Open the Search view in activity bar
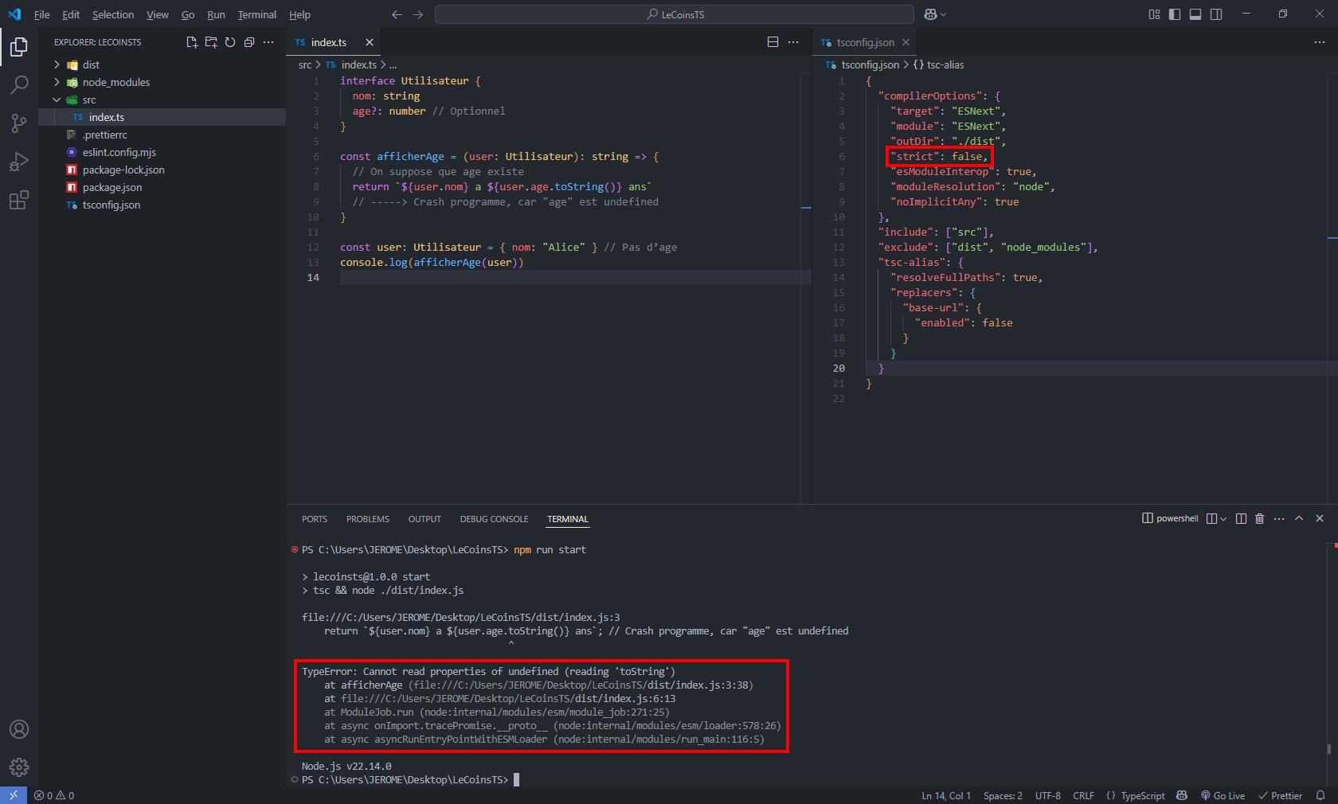This screenshot has height=804, width=1338. [19, 85]
